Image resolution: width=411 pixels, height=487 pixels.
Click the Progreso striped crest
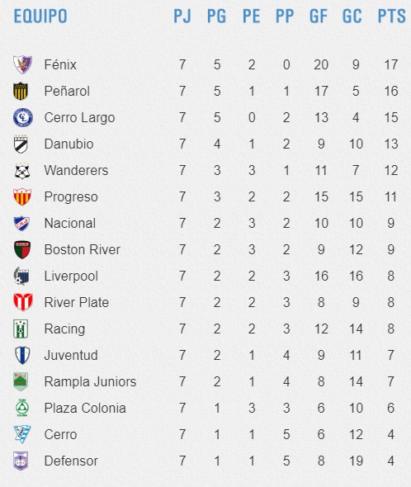pos(22,196)
